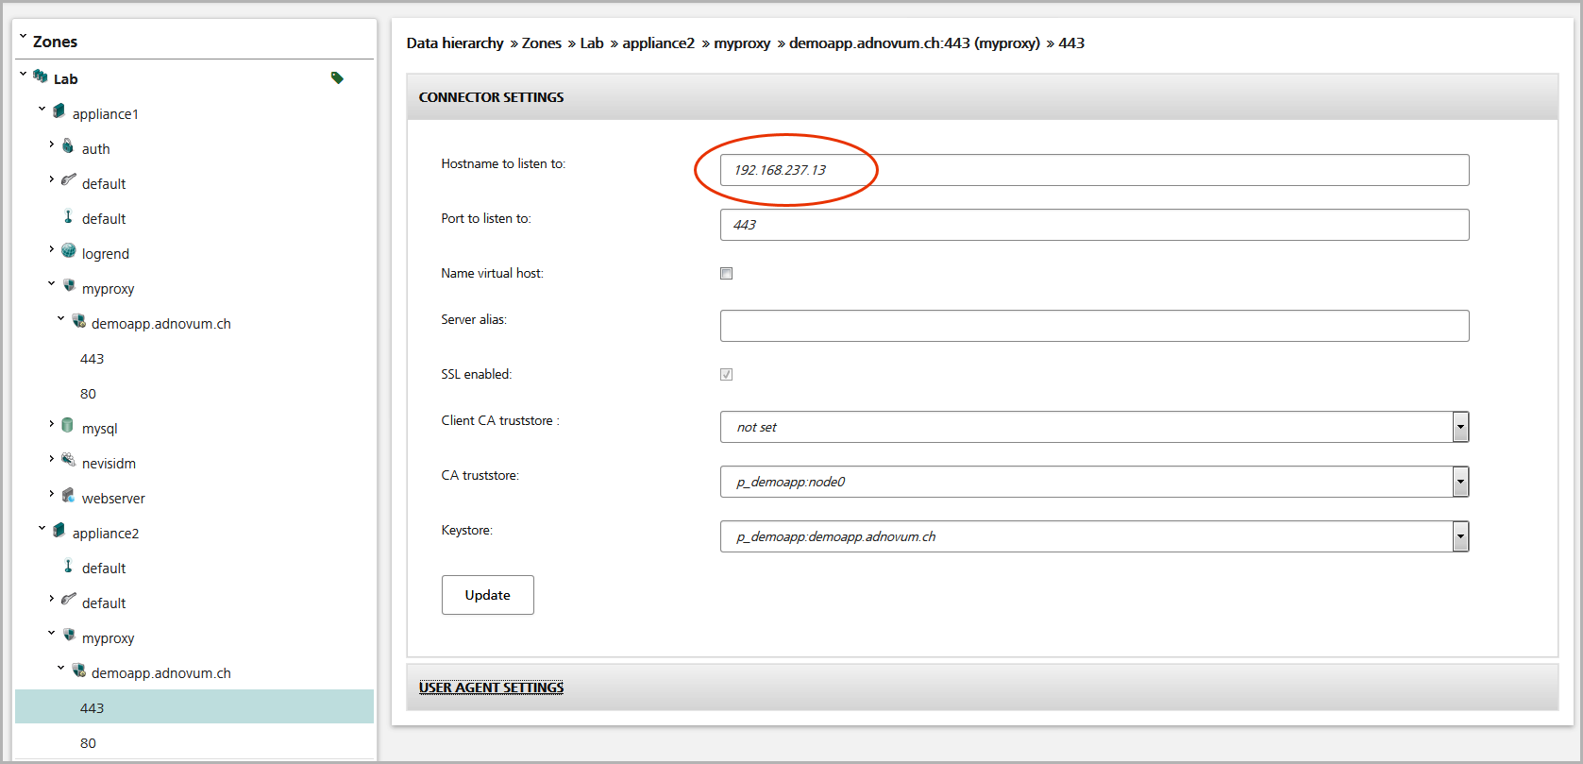Expand the nevisidm tree node

(x=51, y=458)
